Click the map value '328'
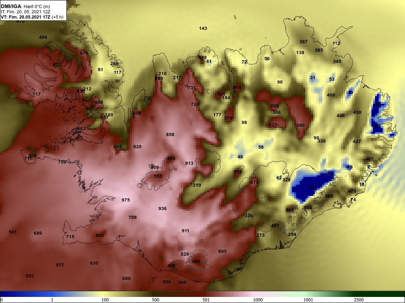The width and height of the screenshot is (405, 303). coord(286,180)
